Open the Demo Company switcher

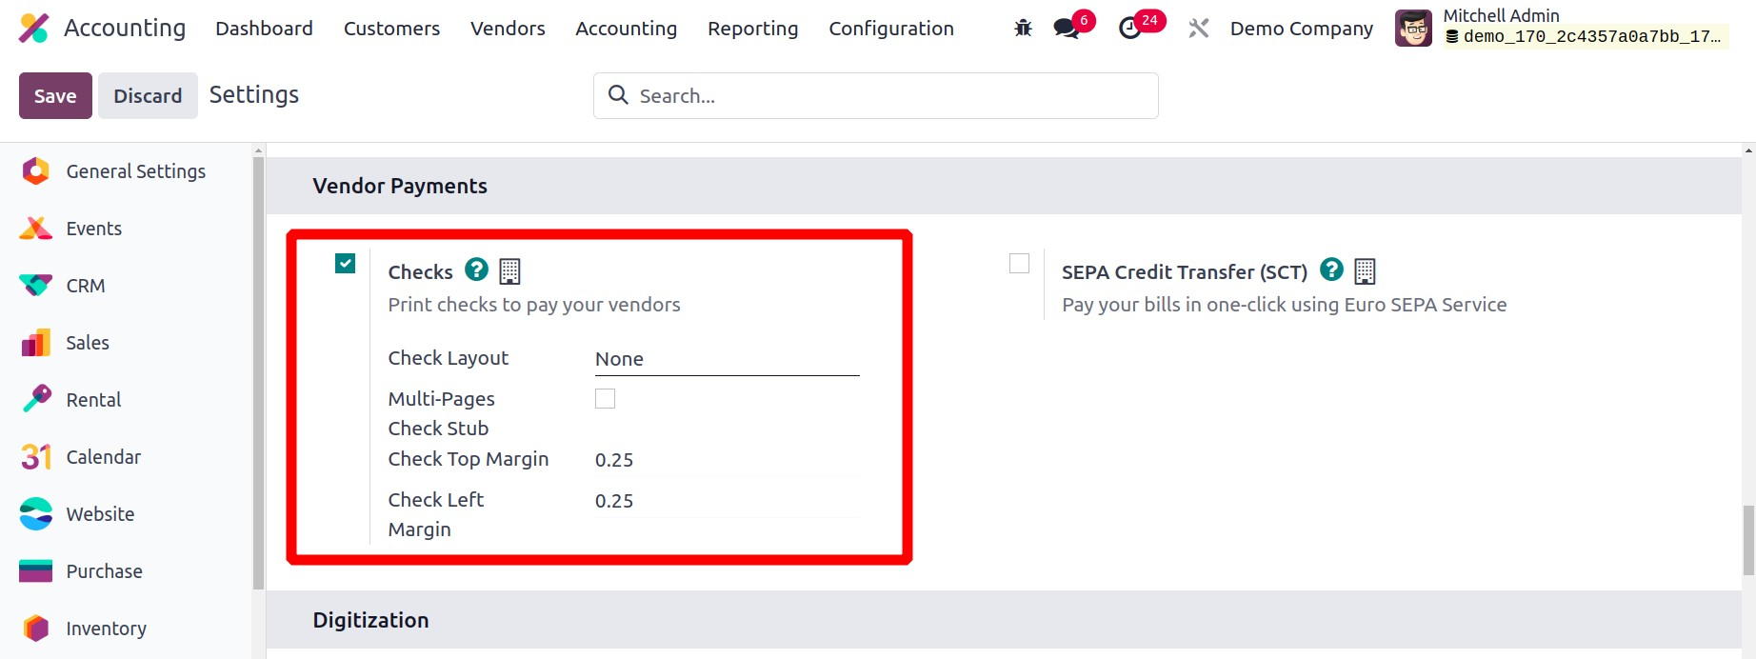(x=1301, y=29)
